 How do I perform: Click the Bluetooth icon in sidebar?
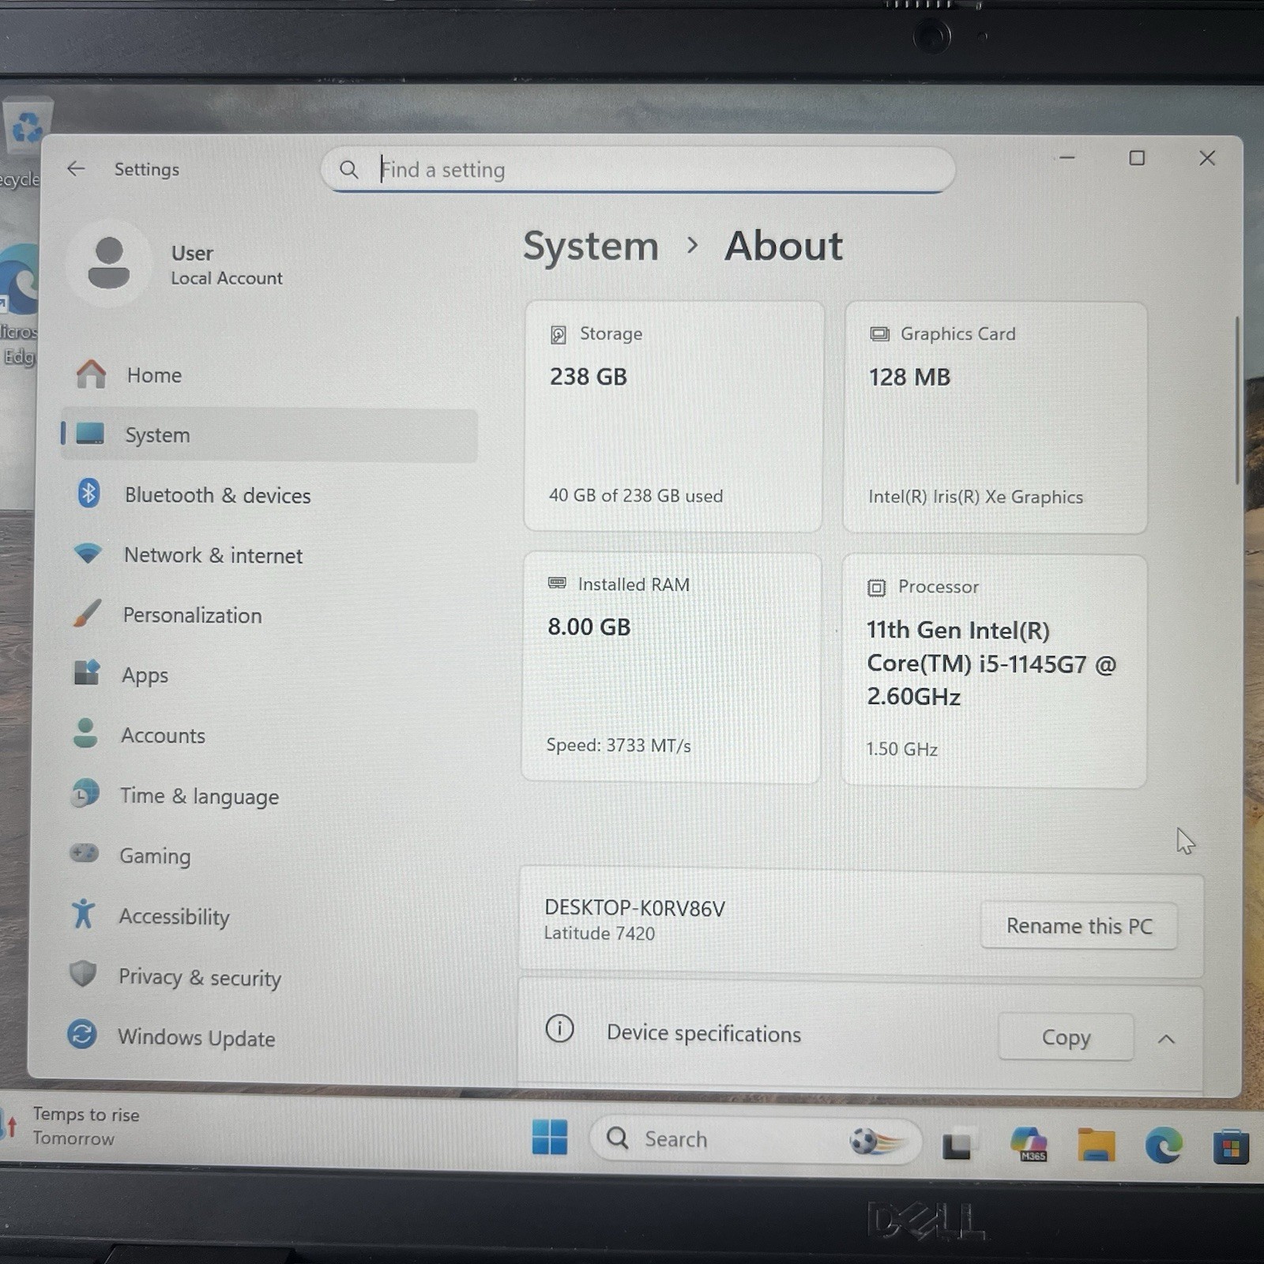tap(88, 494)
